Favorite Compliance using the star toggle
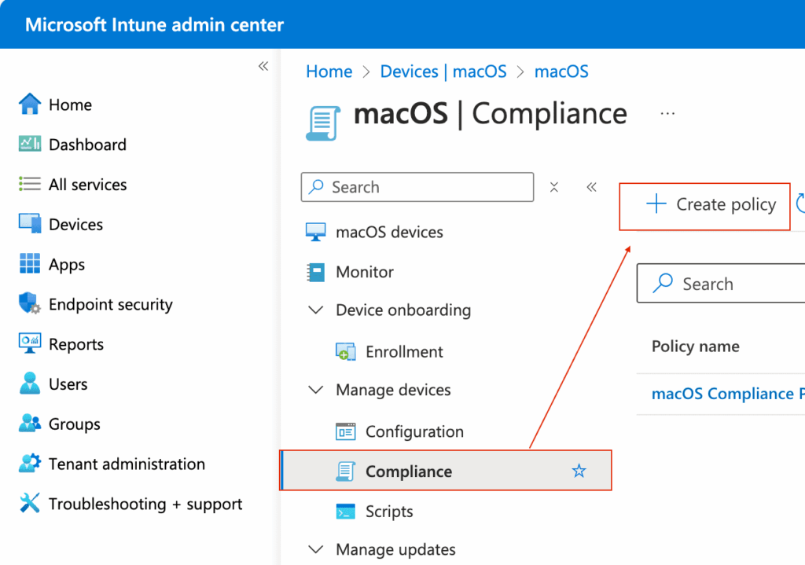 click(579, 471)
